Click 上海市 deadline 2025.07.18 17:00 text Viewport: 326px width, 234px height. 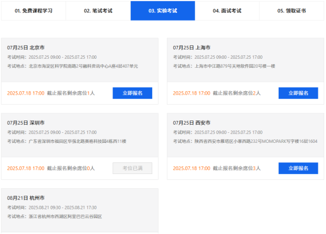(192, 93)
